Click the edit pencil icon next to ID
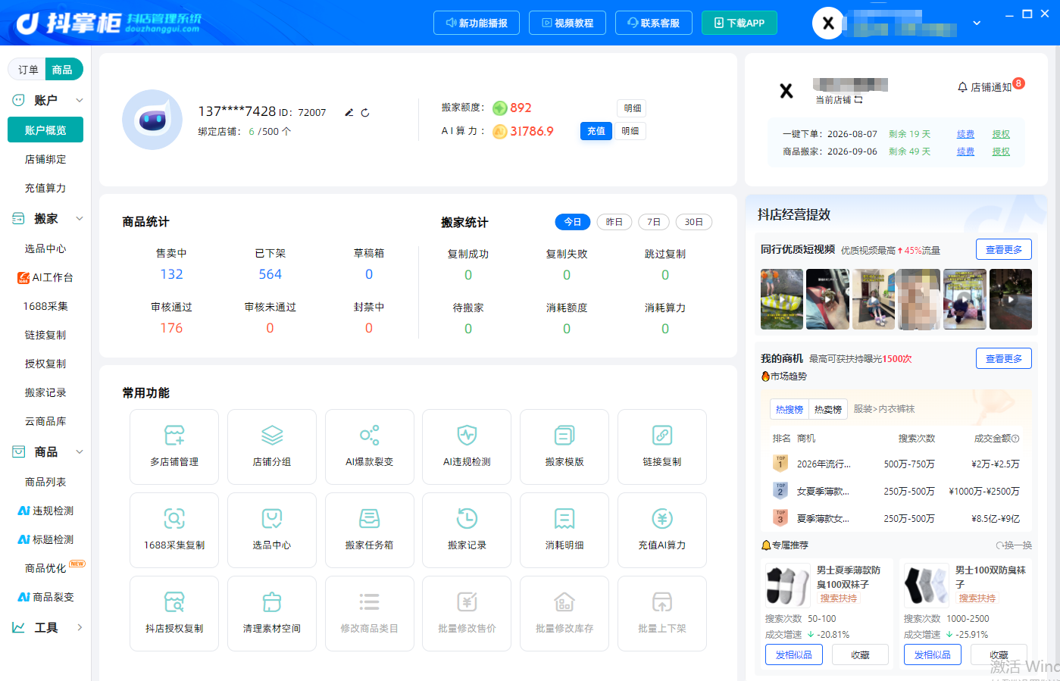Viewport: 1060px width, 681px height. pos(349,113)
